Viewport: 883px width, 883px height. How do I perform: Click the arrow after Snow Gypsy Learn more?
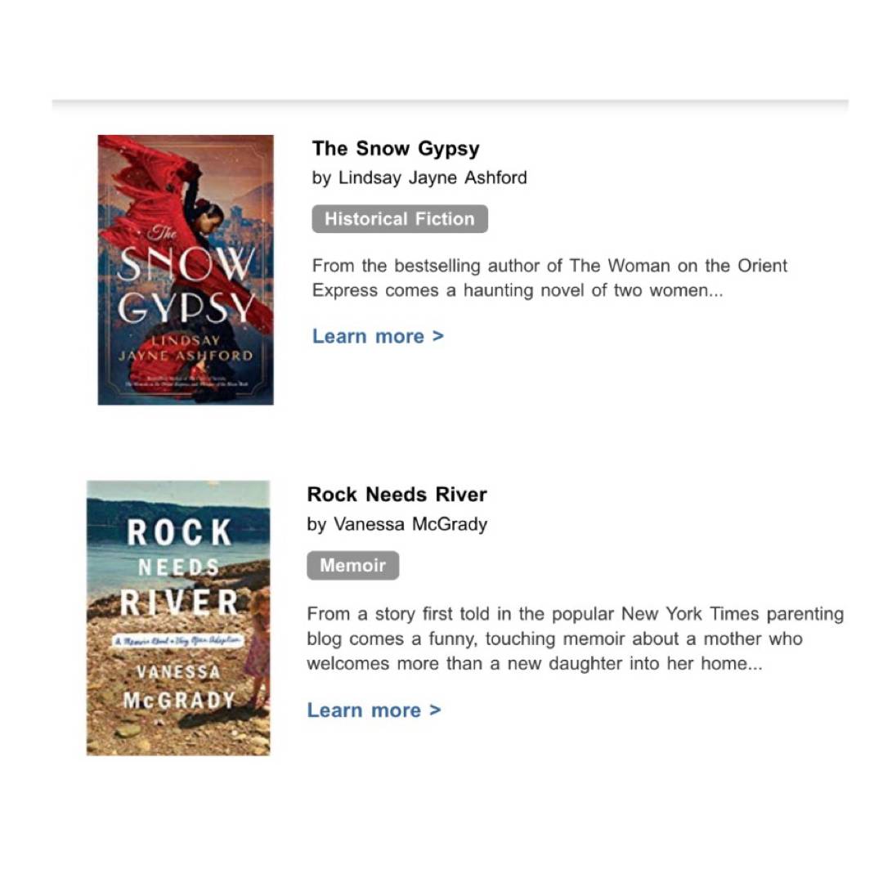[438, 336]
